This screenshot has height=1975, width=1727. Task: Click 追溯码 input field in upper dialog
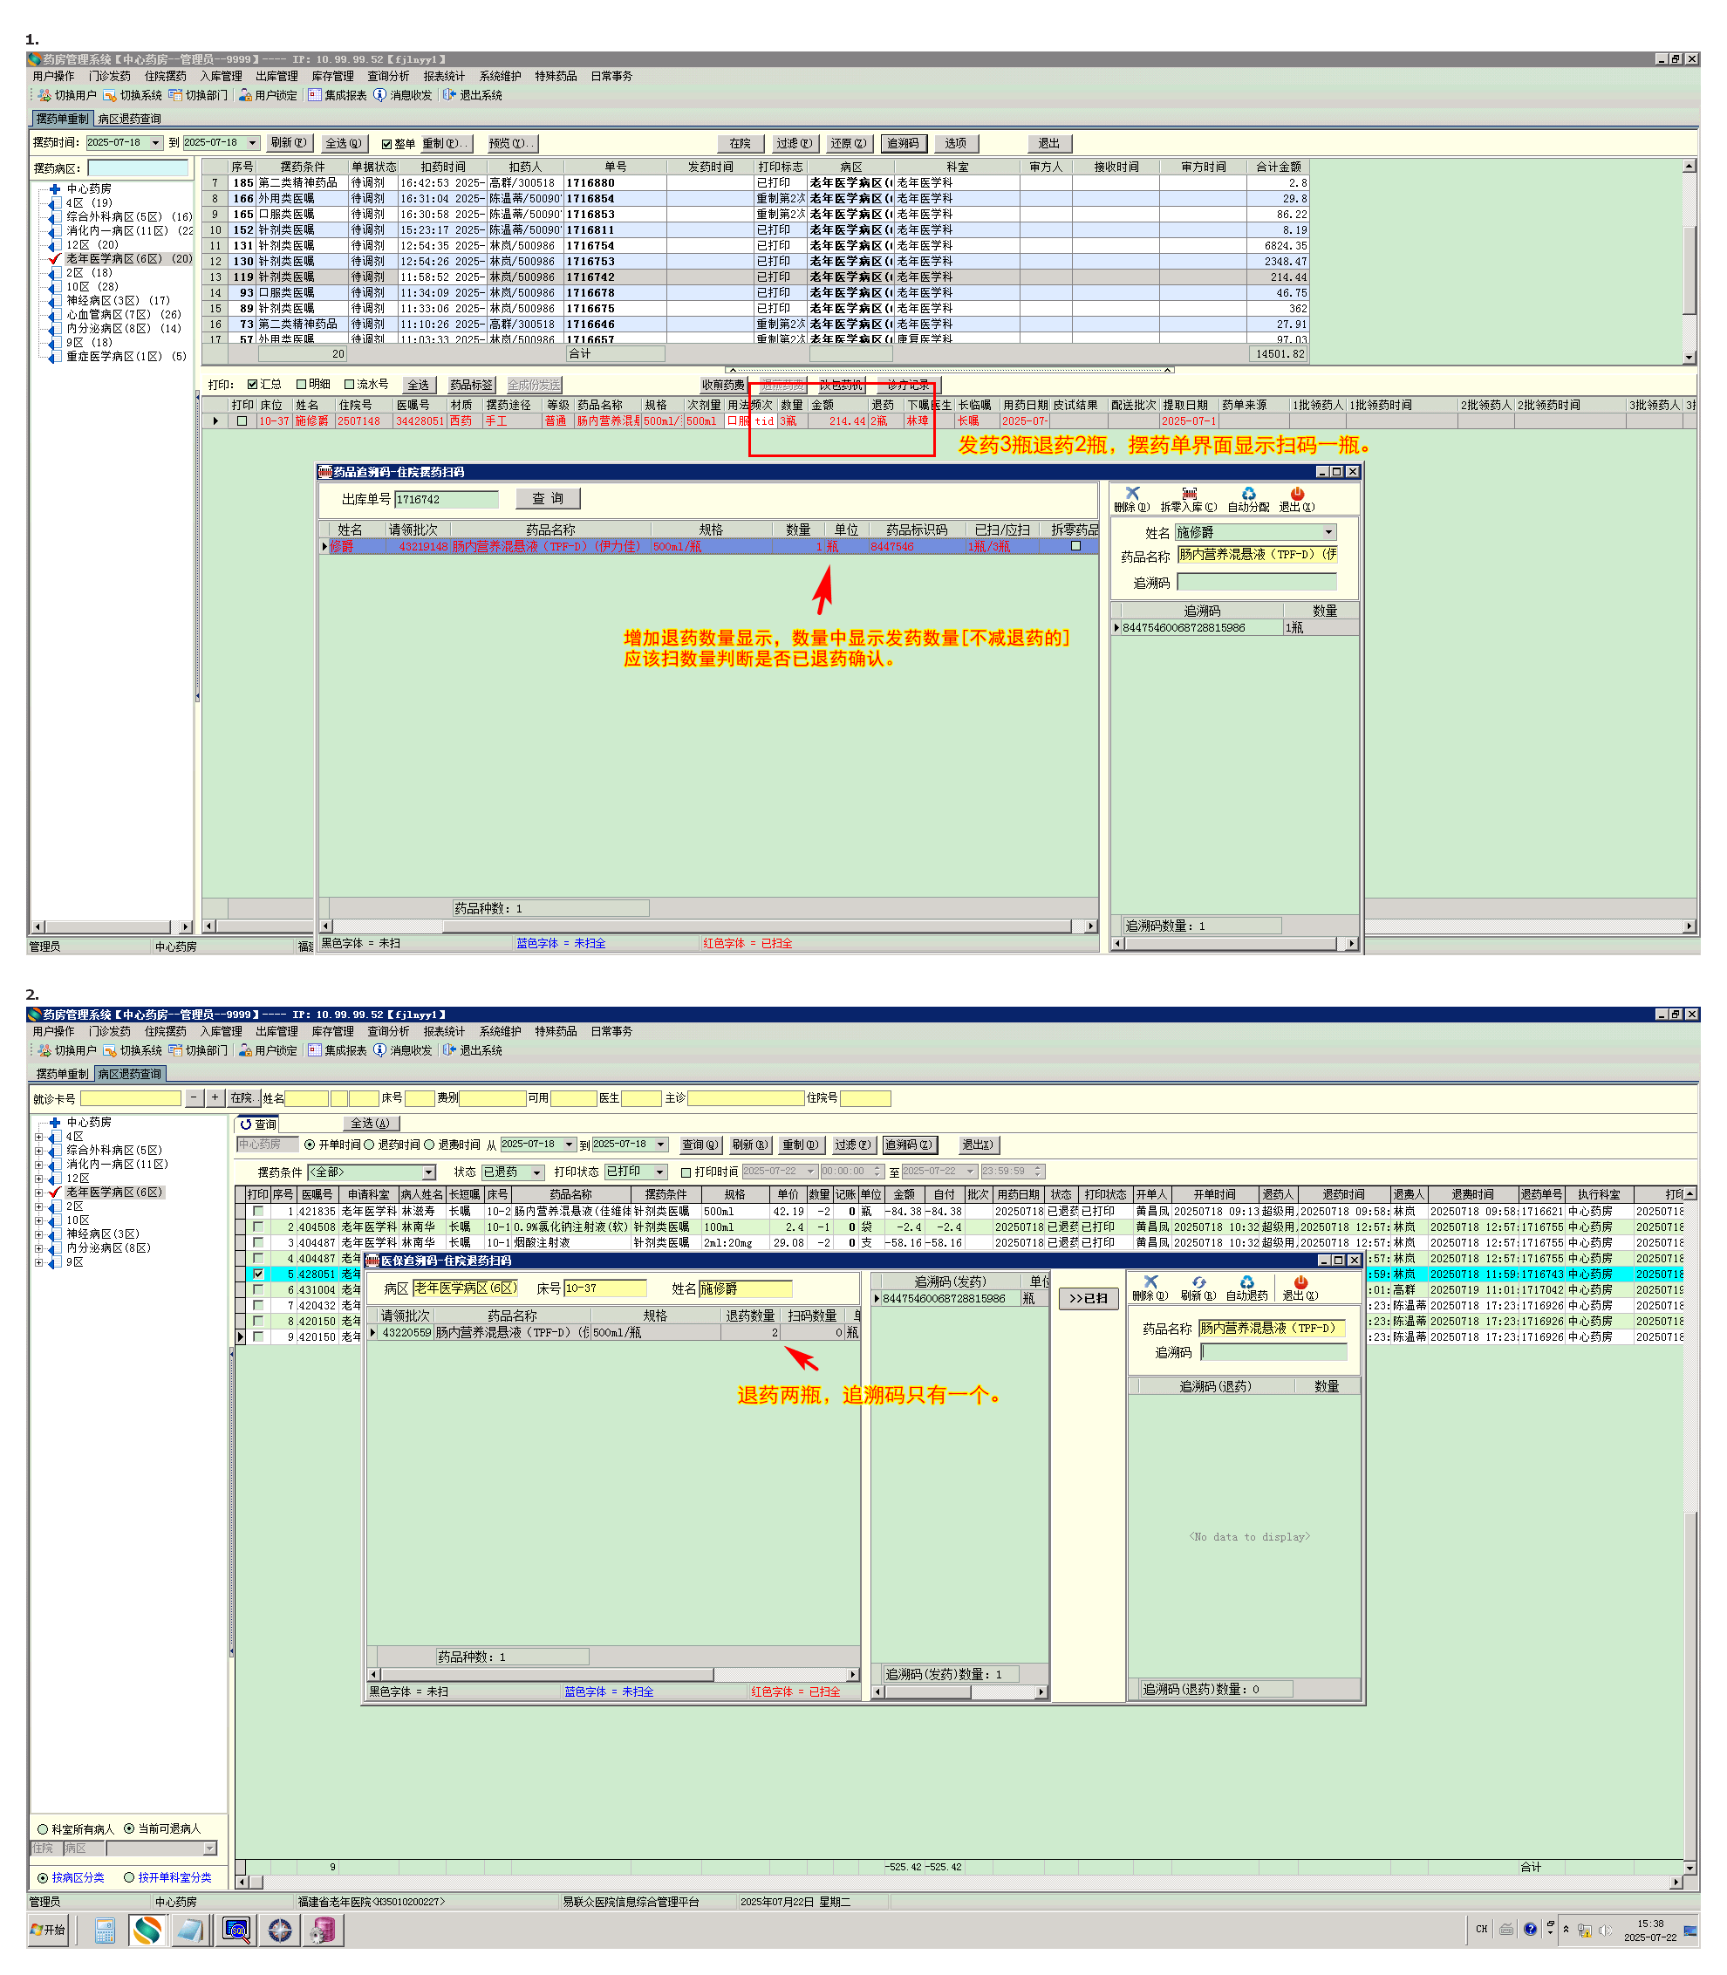(x=1256, y=582)
